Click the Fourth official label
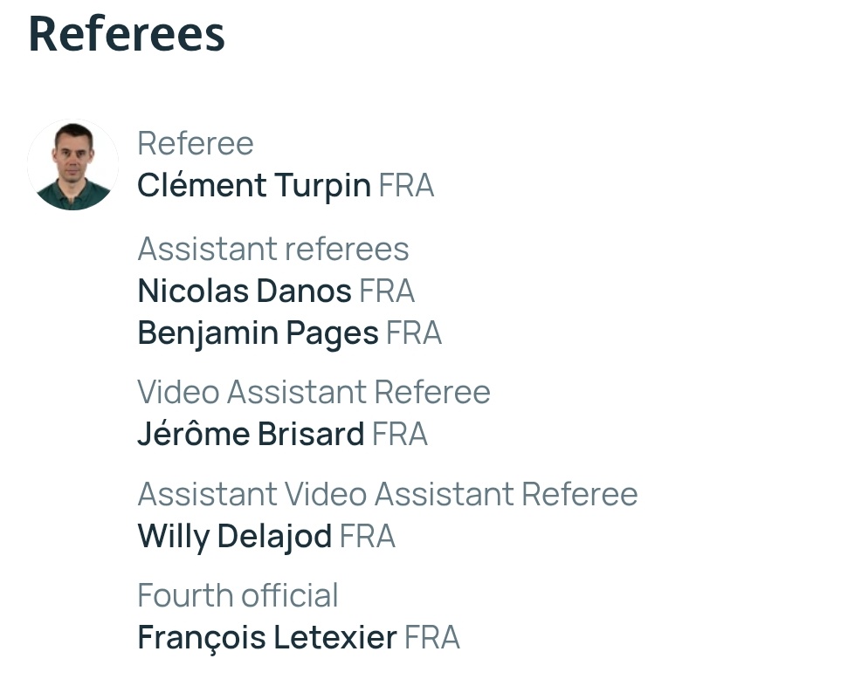The width and height of the screenshot is (841, 679). tap(238, 595)
